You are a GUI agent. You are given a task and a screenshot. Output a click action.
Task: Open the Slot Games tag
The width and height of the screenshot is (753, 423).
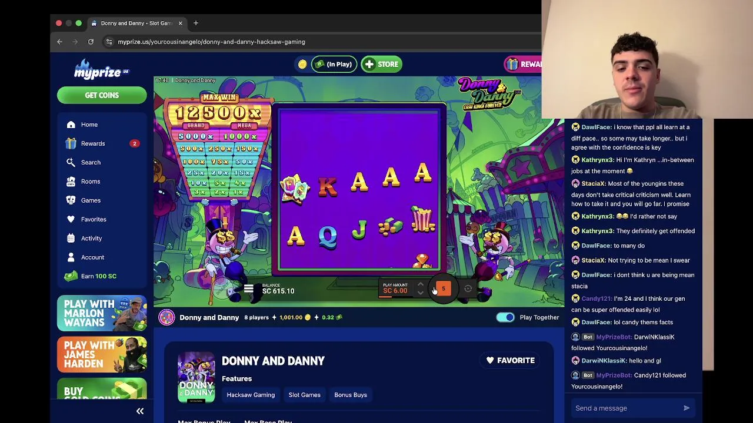pos(304,395)
